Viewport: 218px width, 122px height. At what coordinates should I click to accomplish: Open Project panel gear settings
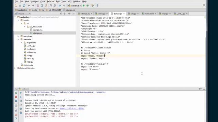[x=69, y=14]
